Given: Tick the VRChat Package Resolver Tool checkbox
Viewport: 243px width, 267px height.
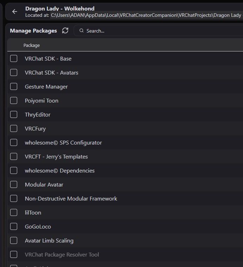Looking at the screenshot, I should click(x=14, y=254).
